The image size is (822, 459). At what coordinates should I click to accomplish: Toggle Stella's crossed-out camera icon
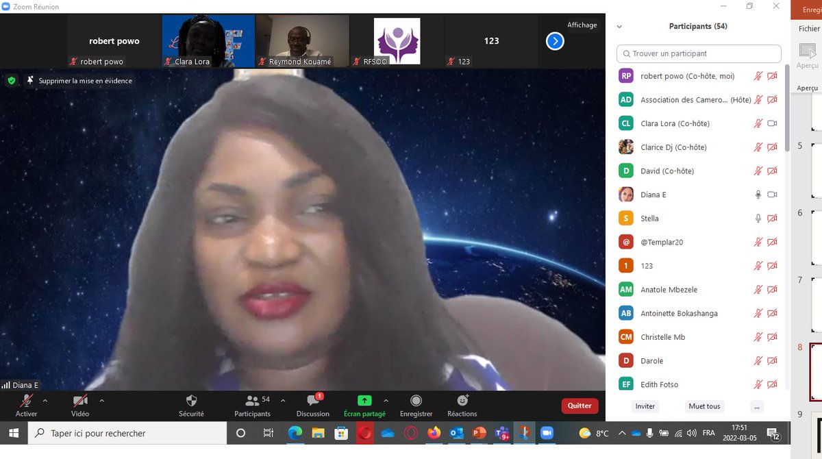pos(772,219)
